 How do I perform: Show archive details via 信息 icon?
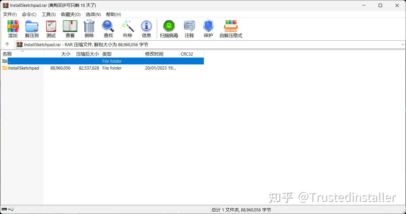click(146, 28)
